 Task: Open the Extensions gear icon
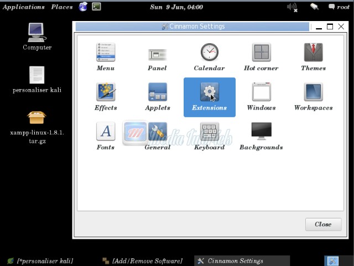click(x=210, y=92)
